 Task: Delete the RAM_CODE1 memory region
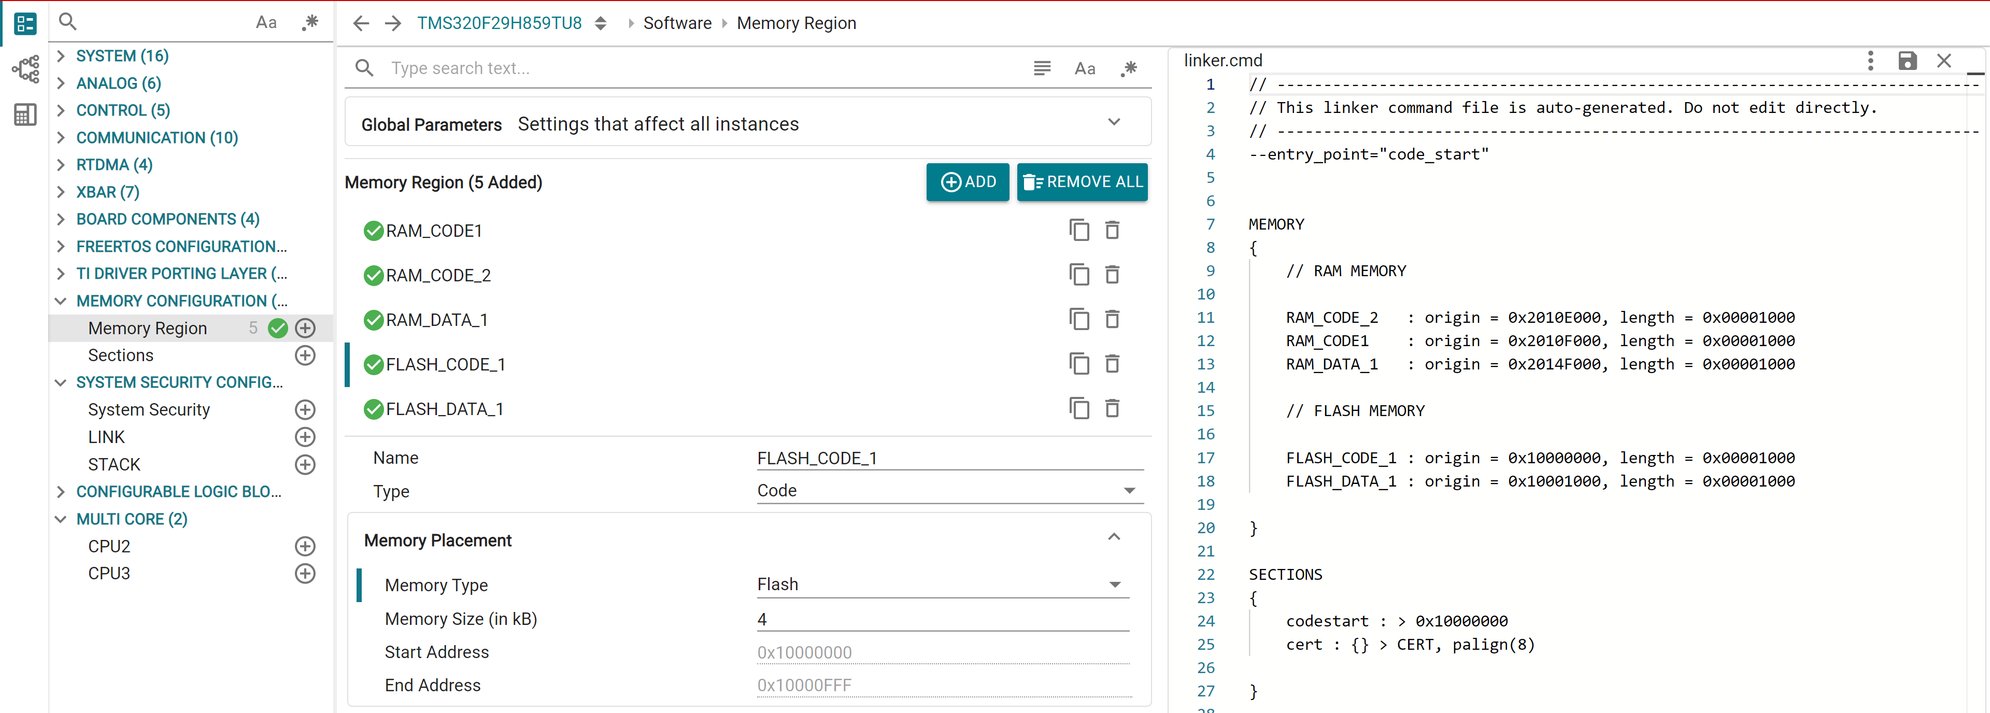1112,230
